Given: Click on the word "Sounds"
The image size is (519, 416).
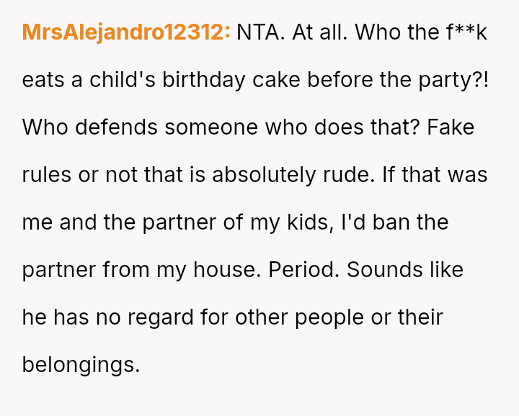Looking at the screenshot, I should coord(378,270).
